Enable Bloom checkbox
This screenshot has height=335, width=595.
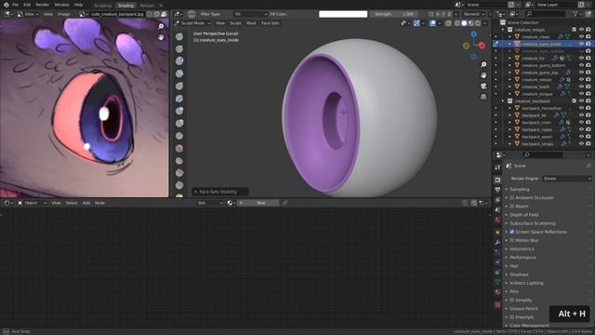(512, 207)
